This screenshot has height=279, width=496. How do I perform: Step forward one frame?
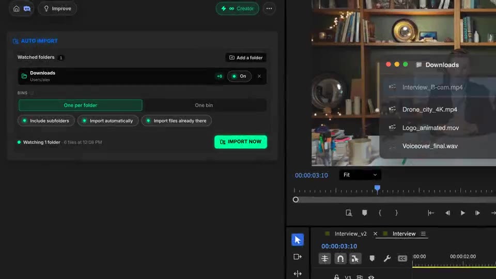(x=477, y=213)
